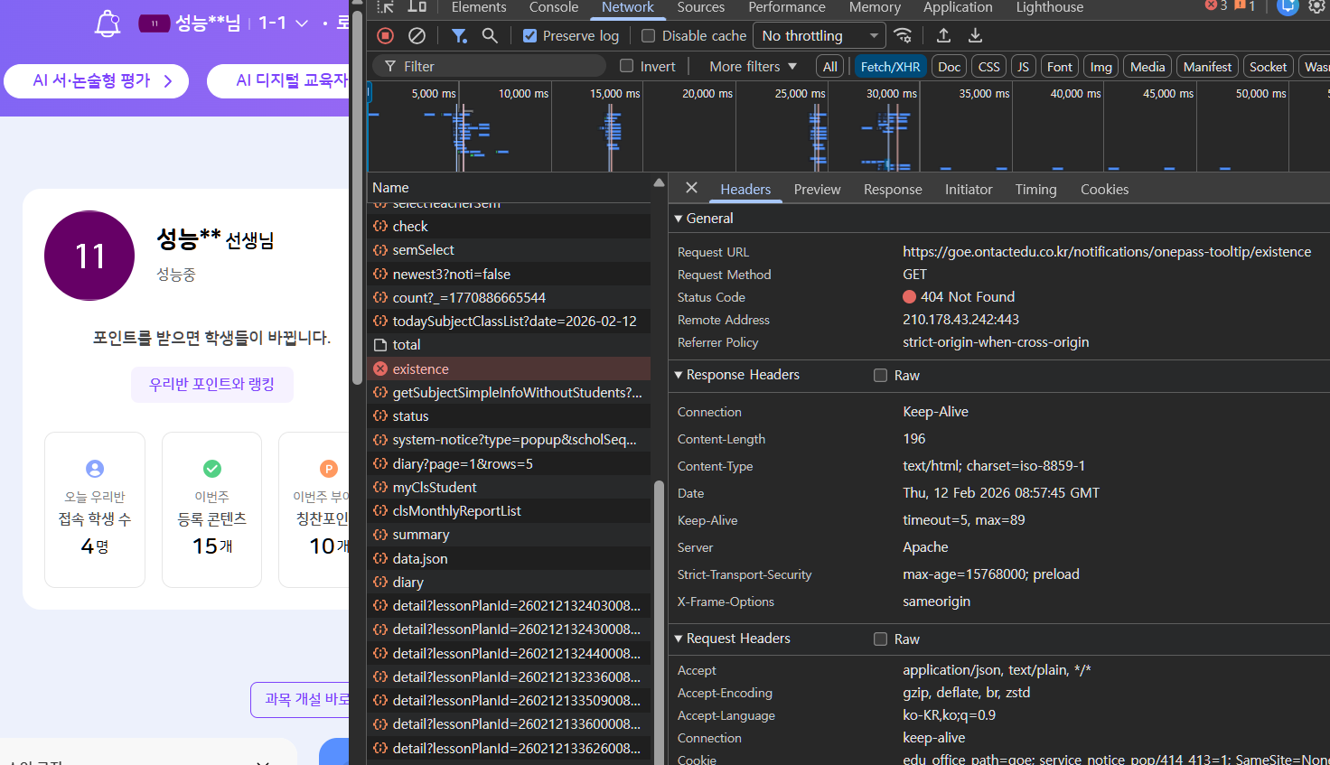
Task: Check the Invert filter checkbox
Action: [x=626, y=66]
